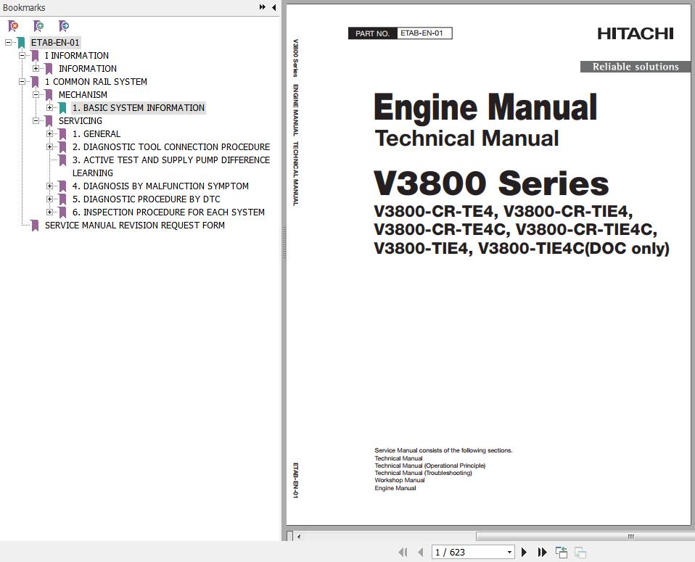
Task: Open the SERVICING bookmark
Action: [81, 121]
